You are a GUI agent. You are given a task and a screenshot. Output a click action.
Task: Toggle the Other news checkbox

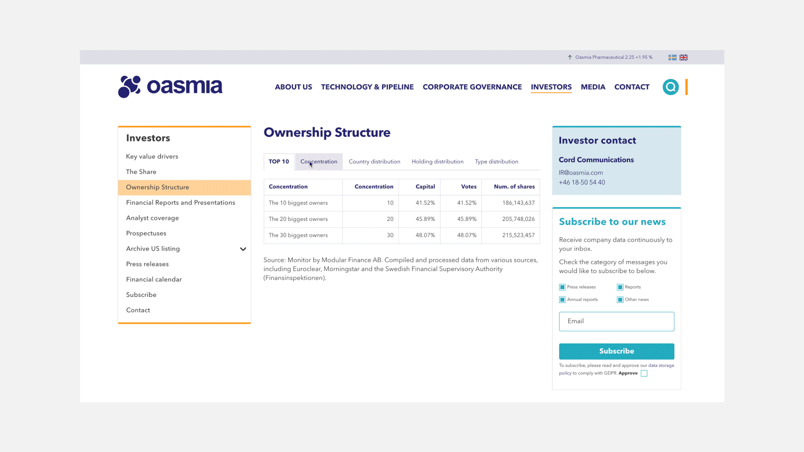pos(620,300)
